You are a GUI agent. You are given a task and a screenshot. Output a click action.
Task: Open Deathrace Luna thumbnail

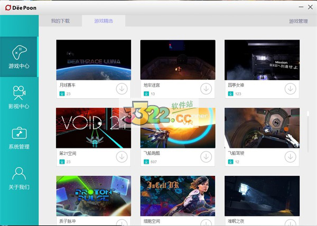click(x=94, y=60)
